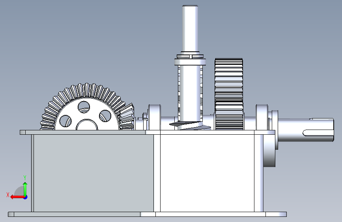
Task: Click the green Y axis arrow of the triad
Action: [25, 189]
